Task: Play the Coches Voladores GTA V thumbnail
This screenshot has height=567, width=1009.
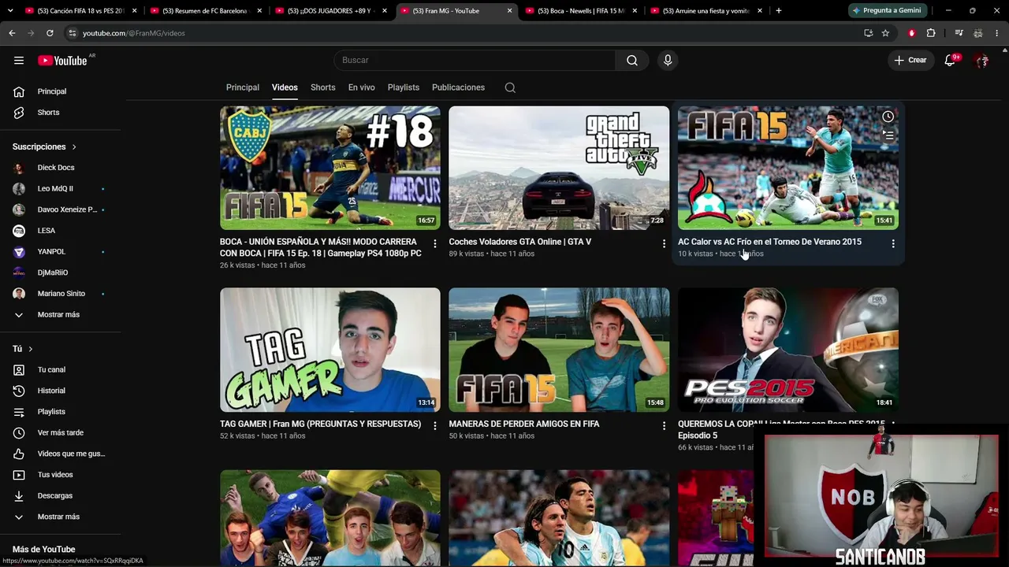Action: [559, 168]
